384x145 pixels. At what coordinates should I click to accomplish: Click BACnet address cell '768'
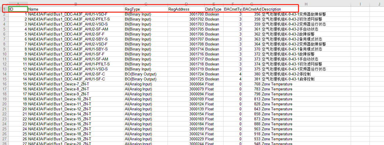tap(252, 84)
